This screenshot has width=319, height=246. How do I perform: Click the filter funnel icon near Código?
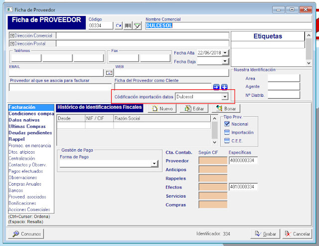[x=137, y=25]
